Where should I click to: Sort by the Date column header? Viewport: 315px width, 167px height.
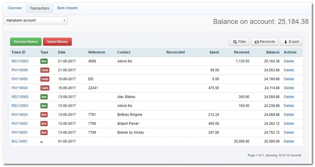pyautogui.click(x=61, y=52)
